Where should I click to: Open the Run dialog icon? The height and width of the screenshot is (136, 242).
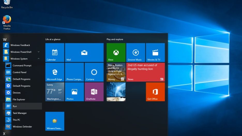coord(8,106)
